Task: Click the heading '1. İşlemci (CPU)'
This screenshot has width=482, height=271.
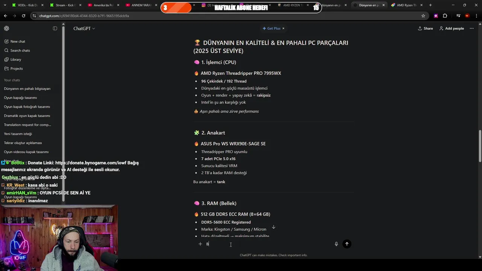Action: coord(218,62)
